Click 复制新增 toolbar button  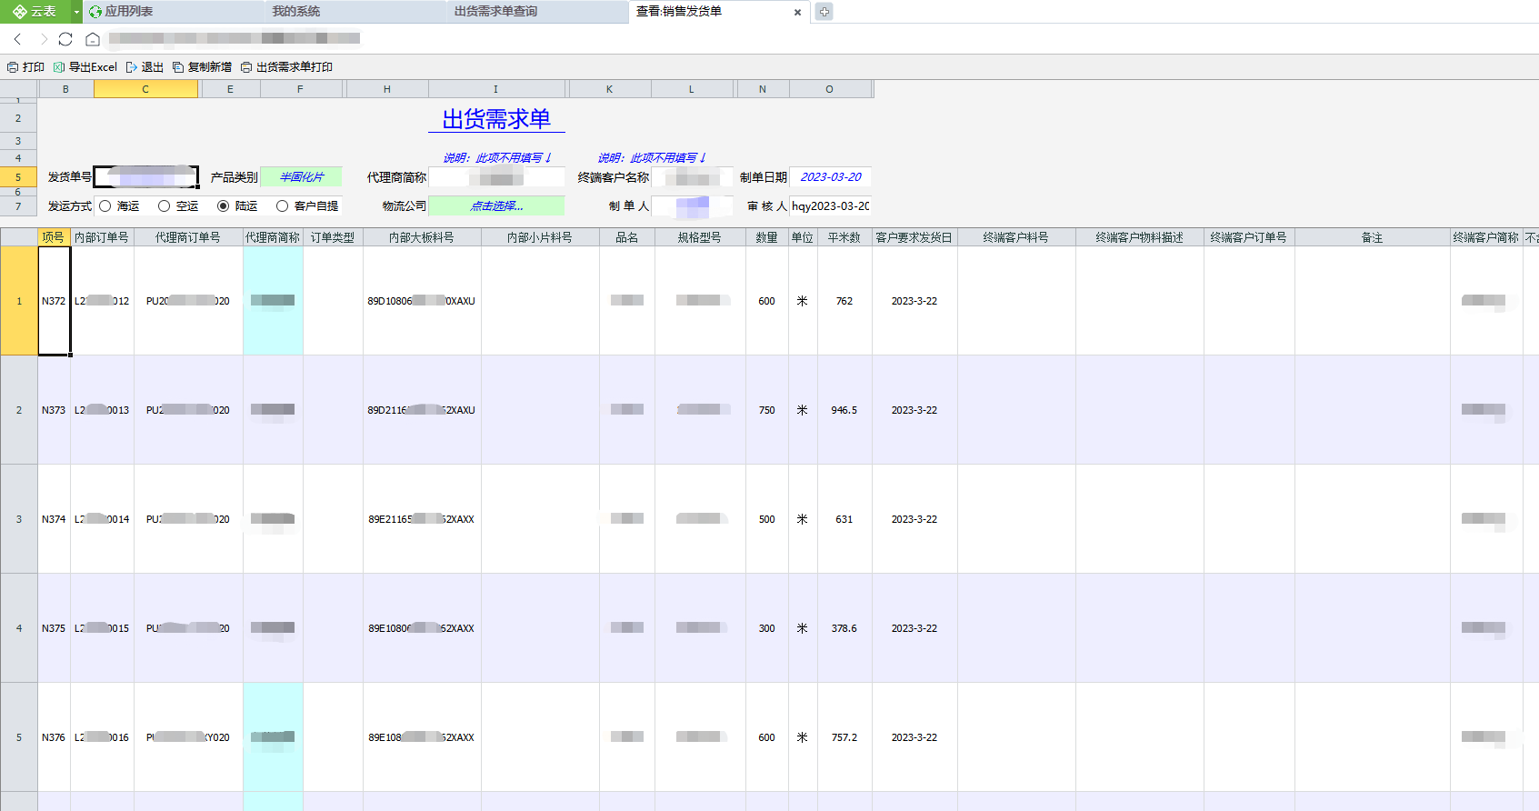pos(202,67)
